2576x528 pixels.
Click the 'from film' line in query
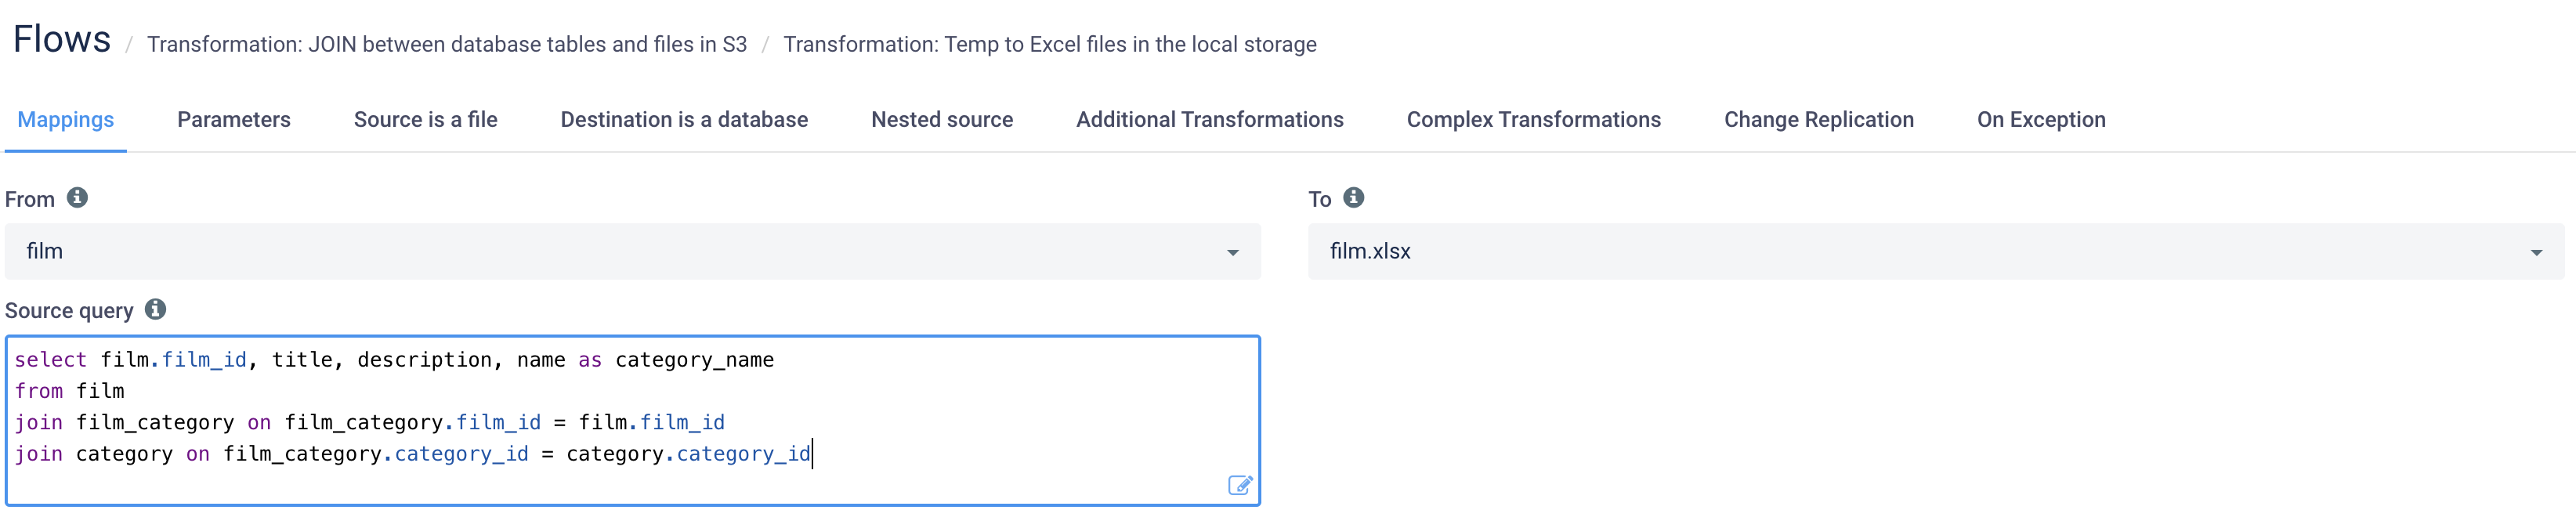70,391
